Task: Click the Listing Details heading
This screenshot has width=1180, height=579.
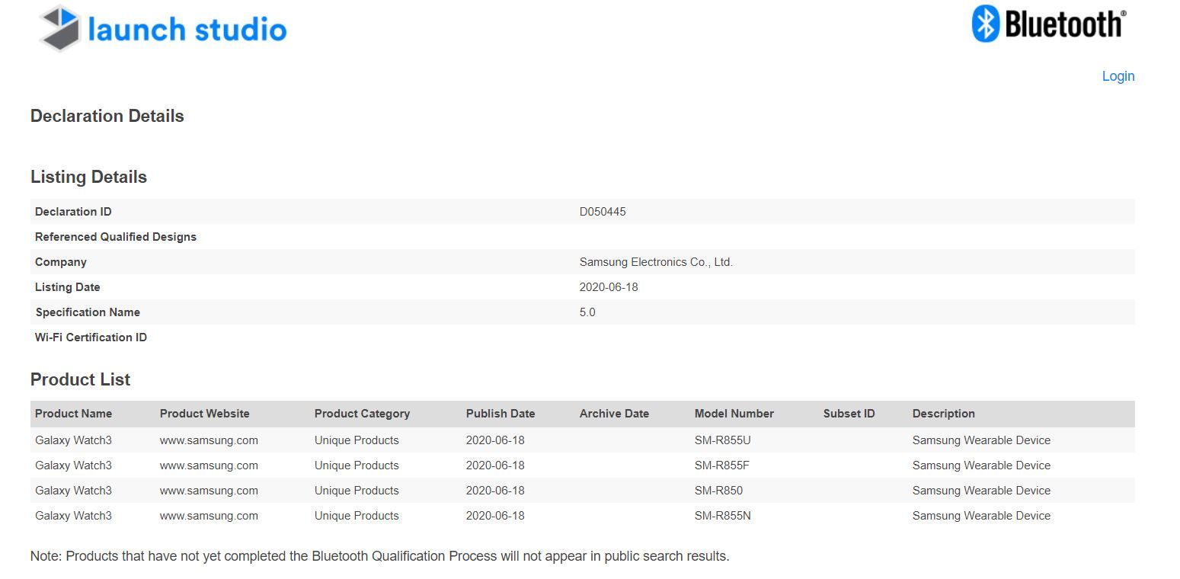Action: (x=88, y=177)
